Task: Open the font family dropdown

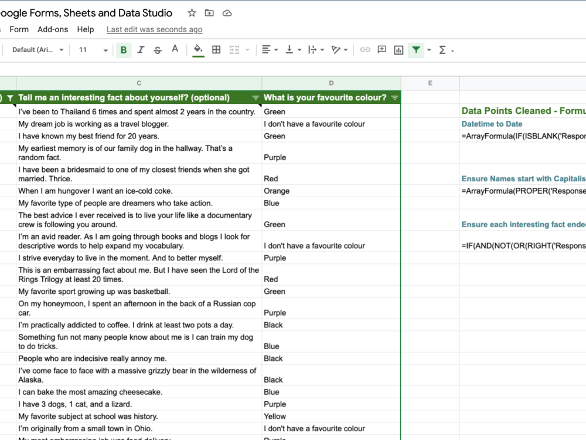Action: [36, 50]
